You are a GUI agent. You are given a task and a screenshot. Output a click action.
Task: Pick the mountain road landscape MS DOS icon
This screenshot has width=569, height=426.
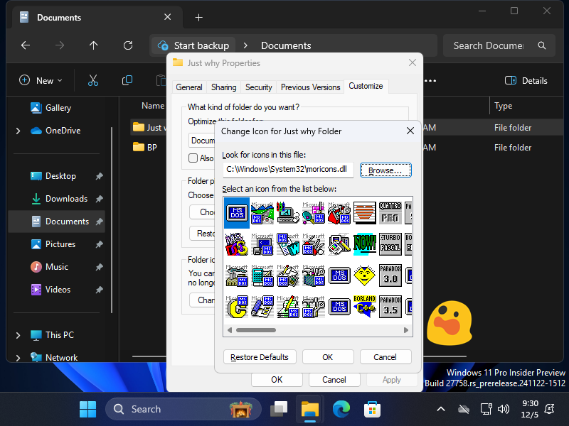(x=262, y=212)
